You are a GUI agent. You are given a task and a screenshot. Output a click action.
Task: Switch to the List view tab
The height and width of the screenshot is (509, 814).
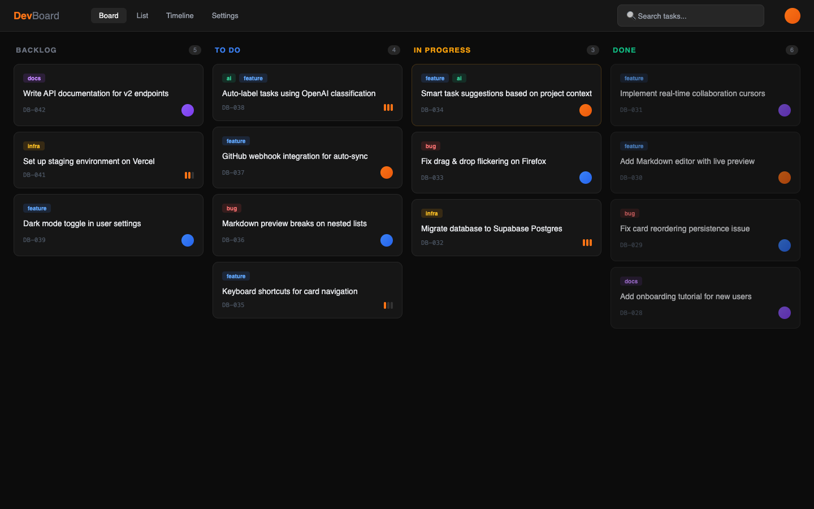142,16
